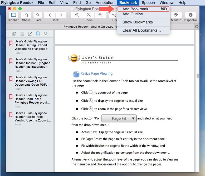Screen dimensions: 205x176
Task: Open the Window menu
Action: pyautogui.click(x=167, y=3)
